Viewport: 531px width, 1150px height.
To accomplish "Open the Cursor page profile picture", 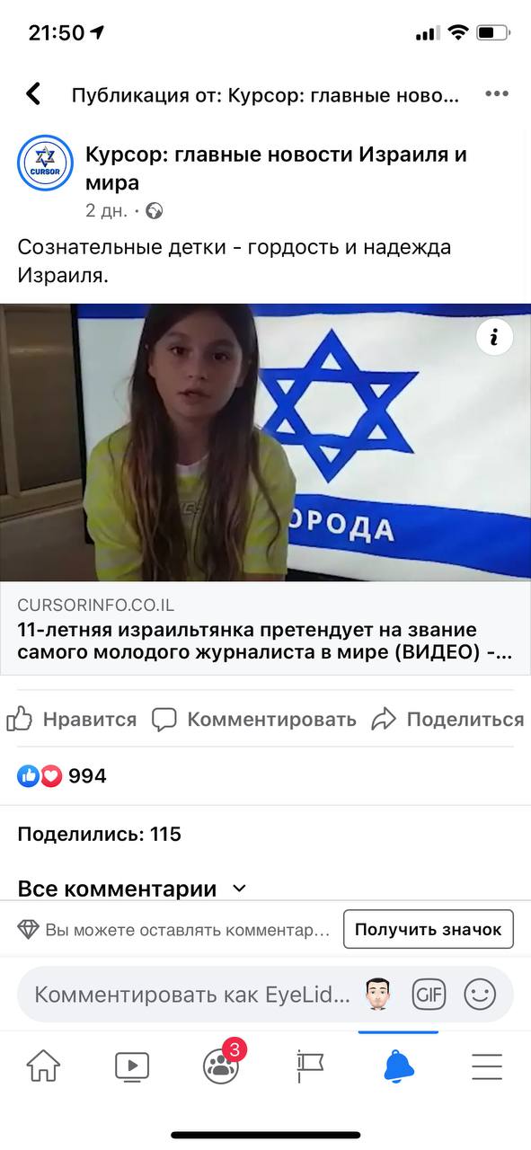I will (45, 163).
